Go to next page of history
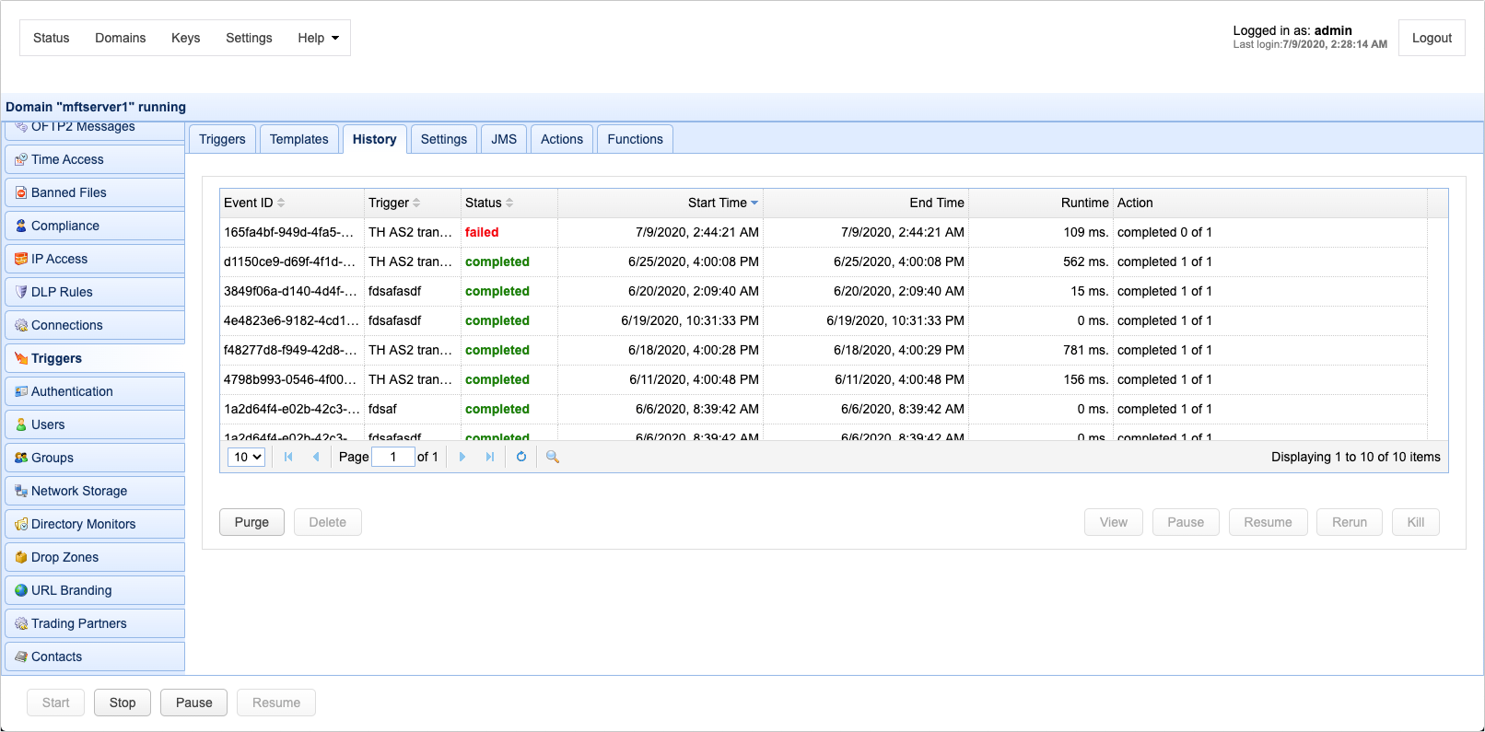 coord(462,457)
